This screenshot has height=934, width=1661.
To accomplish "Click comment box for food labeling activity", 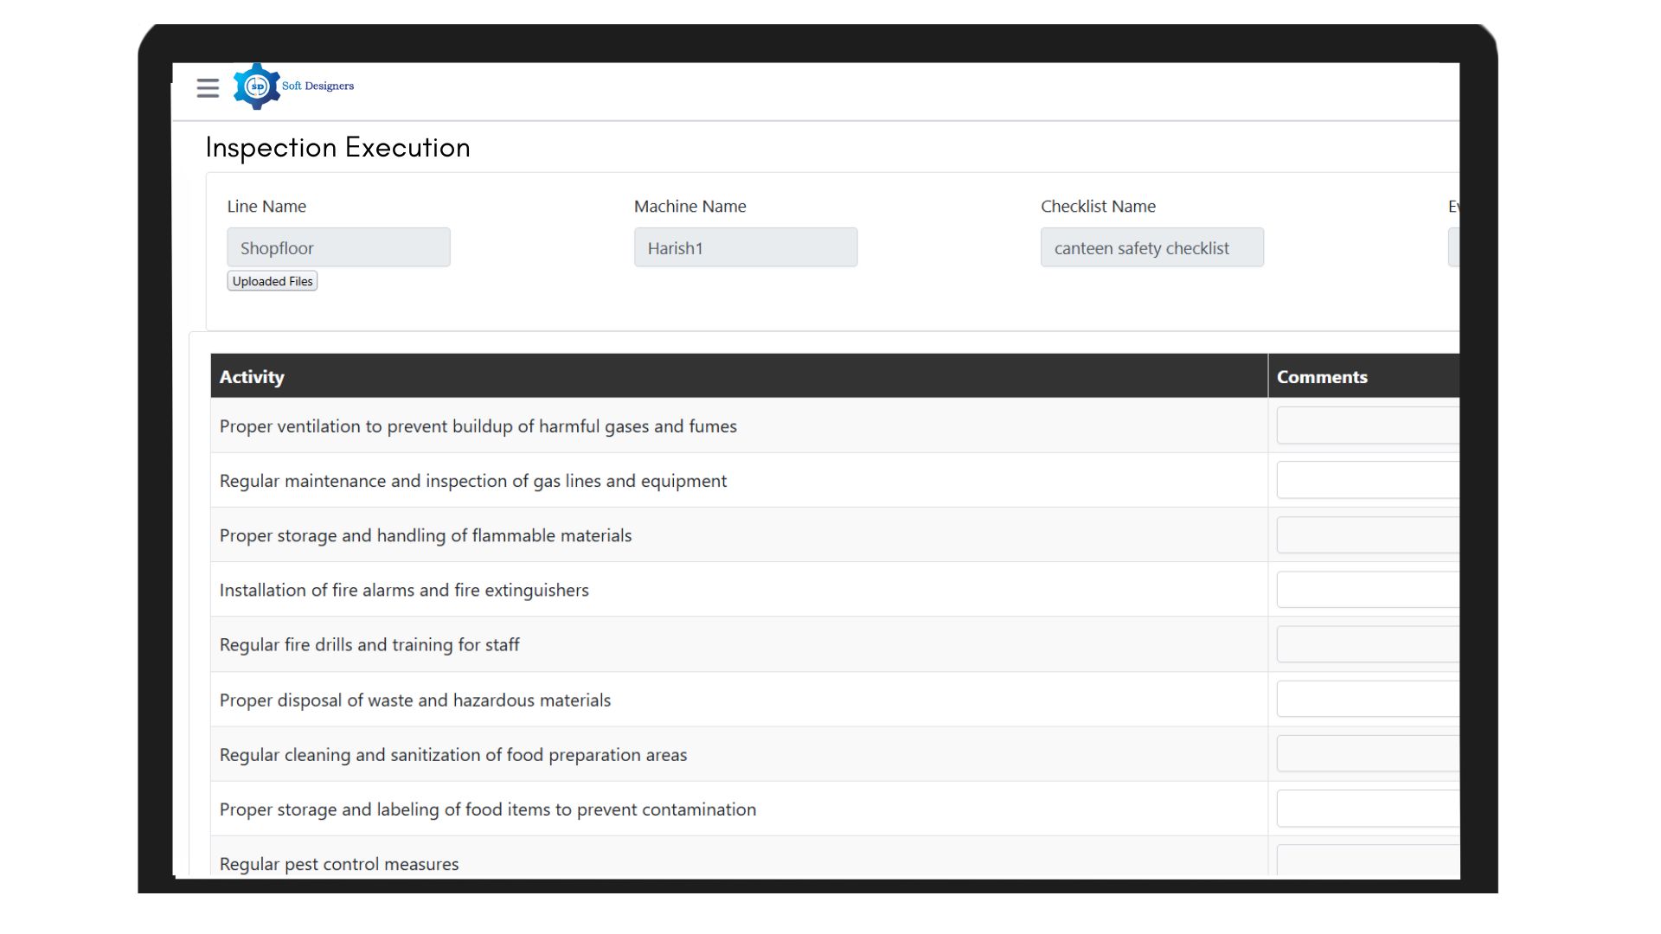I will [x=1367, y=809].
